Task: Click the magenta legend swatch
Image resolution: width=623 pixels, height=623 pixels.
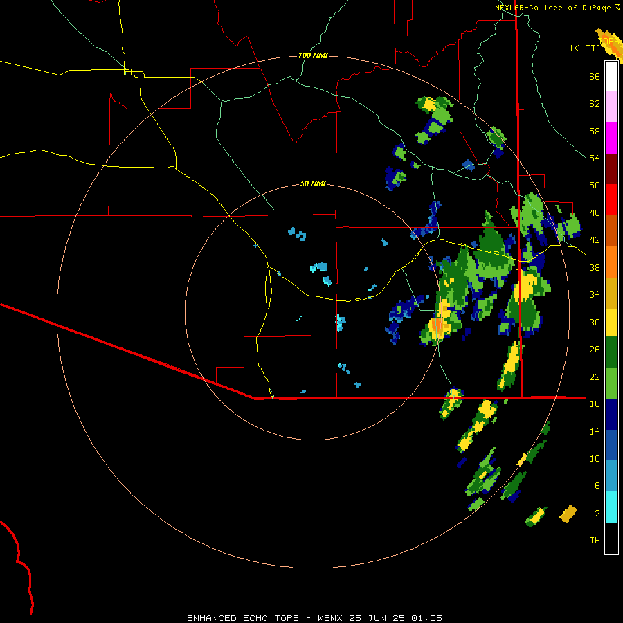Action: (x=611, y=138)
